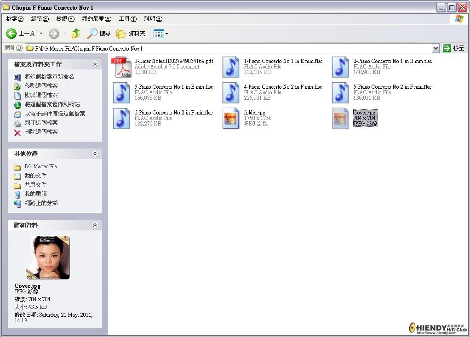Screen dimensions: 470x337
Task: Open the 工具(T) menu
Action: (x=127, y=19)
